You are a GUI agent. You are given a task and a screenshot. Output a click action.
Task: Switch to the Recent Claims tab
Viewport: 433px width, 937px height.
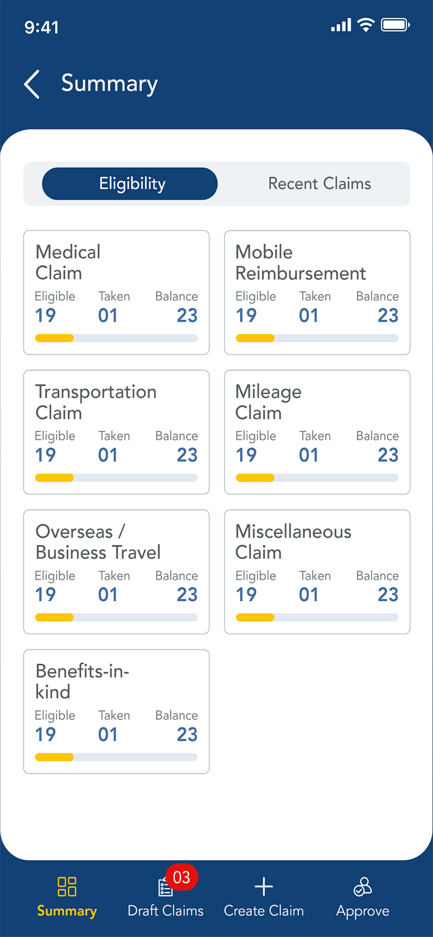[319, 184]
